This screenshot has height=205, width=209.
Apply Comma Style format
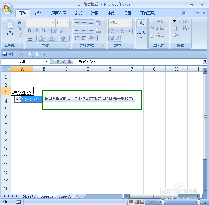129,31
